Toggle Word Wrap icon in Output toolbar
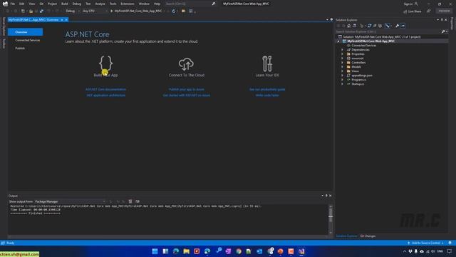Viewport: 456px width, 257px height. 138,201
